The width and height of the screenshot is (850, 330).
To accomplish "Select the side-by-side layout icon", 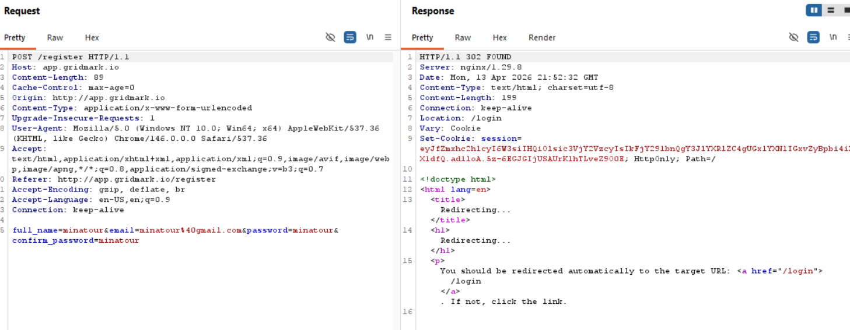I will 813,10.
